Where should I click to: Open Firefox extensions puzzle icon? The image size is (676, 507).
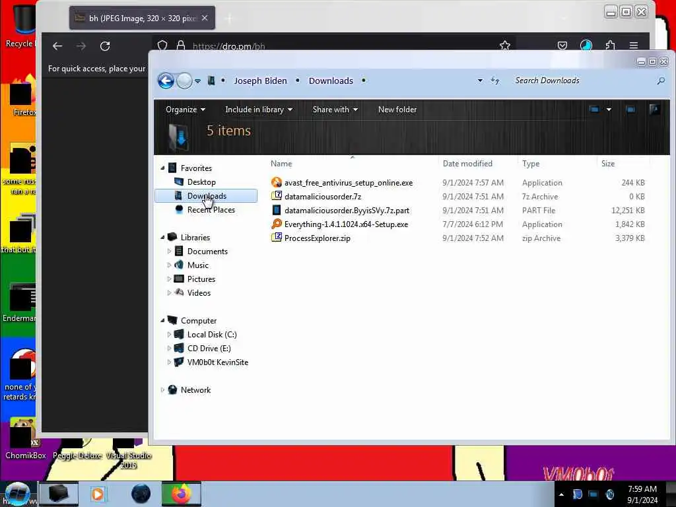tap(610, 46)
